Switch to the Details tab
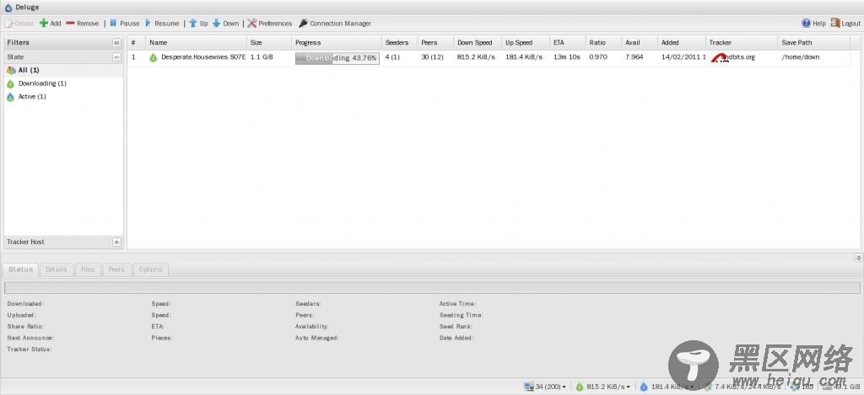The image size is (864, 395). tap(57, 270)
